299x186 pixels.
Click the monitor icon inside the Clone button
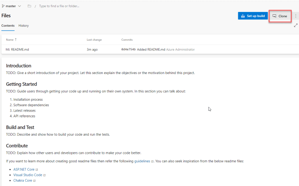[274, 16]
